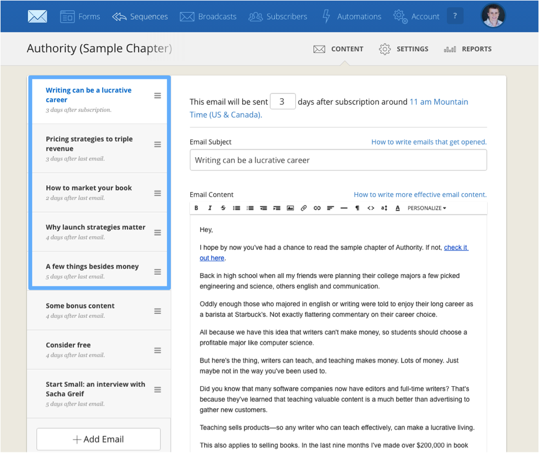Insert a horizontal line
This screenshot has height=453, width=539.
pos(344,208)
